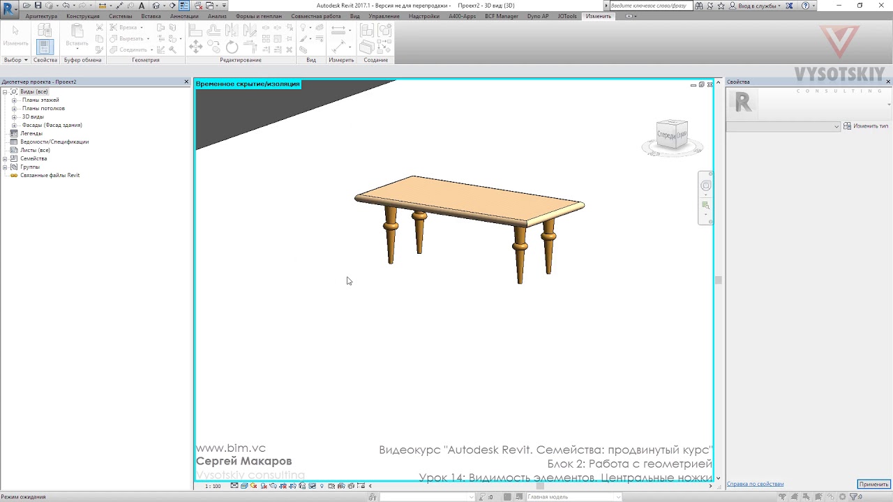Click the Thin Lines icon in quick access toolbar
This screenshot has width=893, height=502.
184,6
